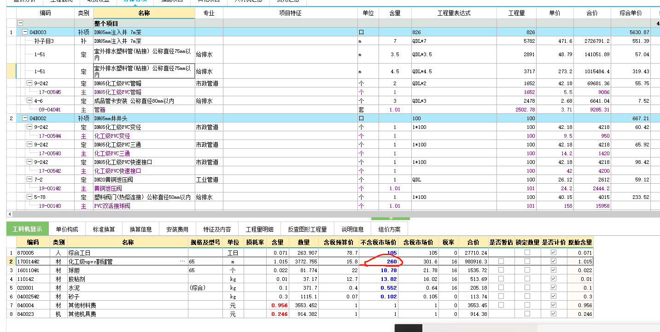Click the red 0.246 含量 cell

pyautogui.click(x=278, y=314)
